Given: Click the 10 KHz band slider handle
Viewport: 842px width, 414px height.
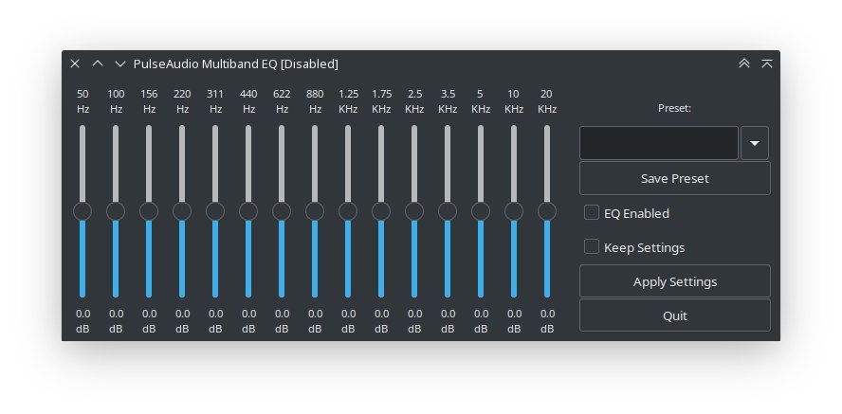Looking at the screenshot, I should (x=514, y=211).
